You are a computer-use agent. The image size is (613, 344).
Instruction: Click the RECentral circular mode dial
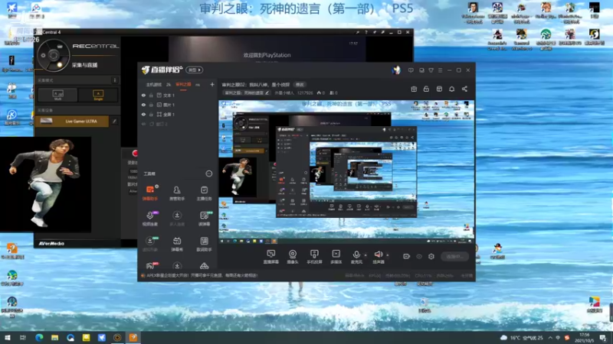point(53,55)
